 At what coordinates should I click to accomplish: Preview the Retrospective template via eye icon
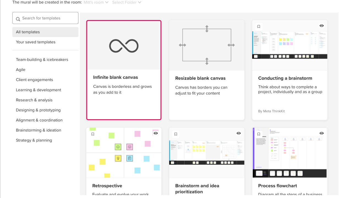(156, 133)
